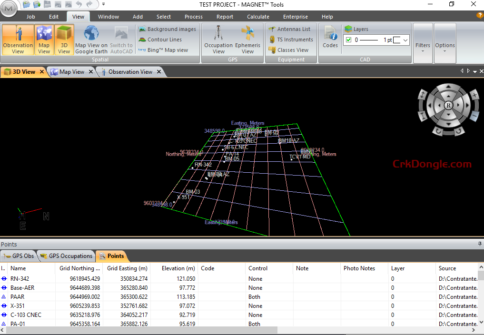The width and height of the screenshot is (484, 335).
Task: Enable the Background images option
Action: coord(168,29)
